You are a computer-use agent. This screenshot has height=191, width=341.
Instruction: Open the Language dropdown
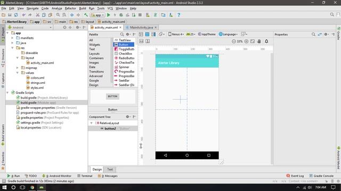pyautogui.click(x=228, y=34)
